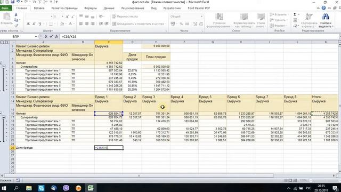
Task: Collapse the Супервайзер group in row 17
Action: [x=4, y=117]
